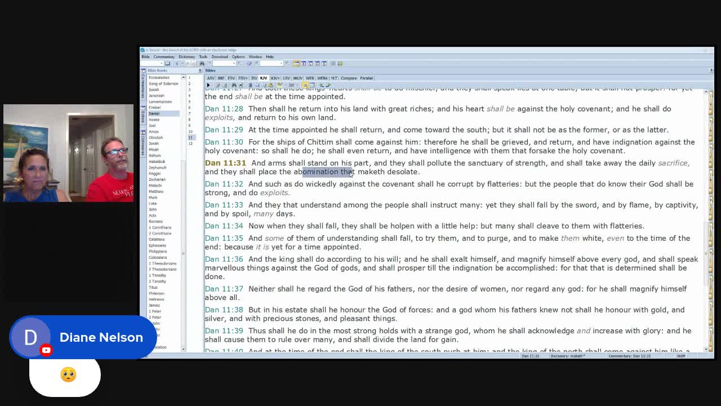Screen dimensions: 721x406
Task: Open the Compare tab
Action: pyautogui.click(x=349, y=78)
